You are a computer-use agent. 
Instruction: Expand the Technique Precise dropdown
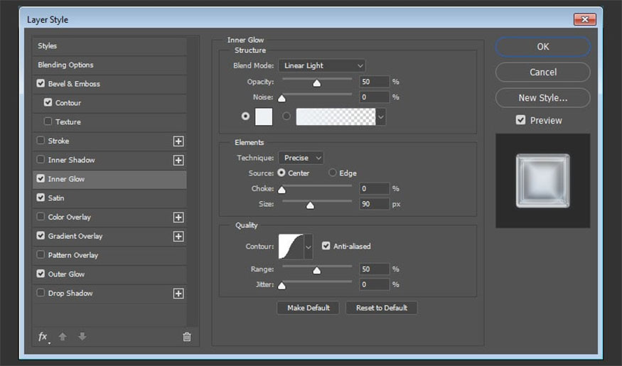click(301, 158)
